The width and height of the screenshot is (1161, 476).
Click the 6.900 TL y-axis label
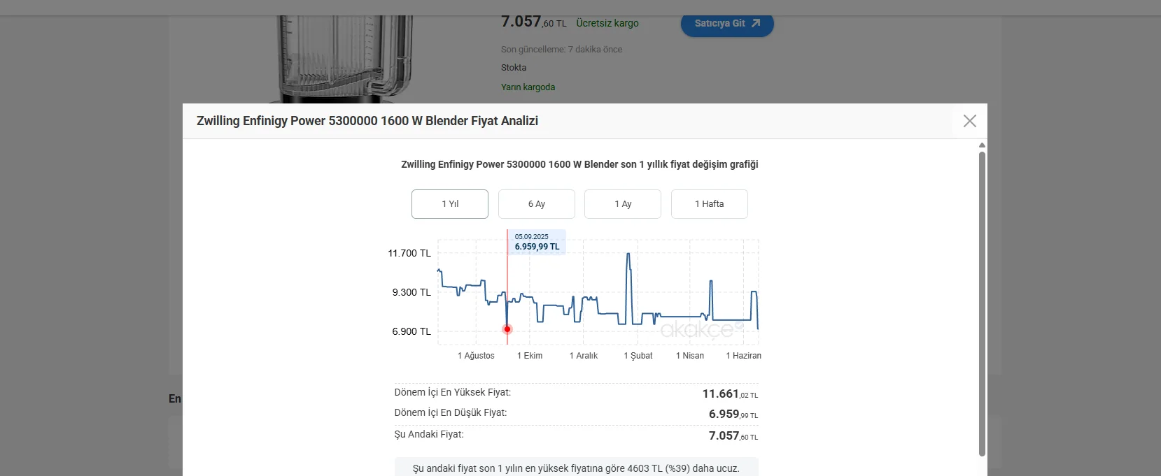[x=411, y=331]
